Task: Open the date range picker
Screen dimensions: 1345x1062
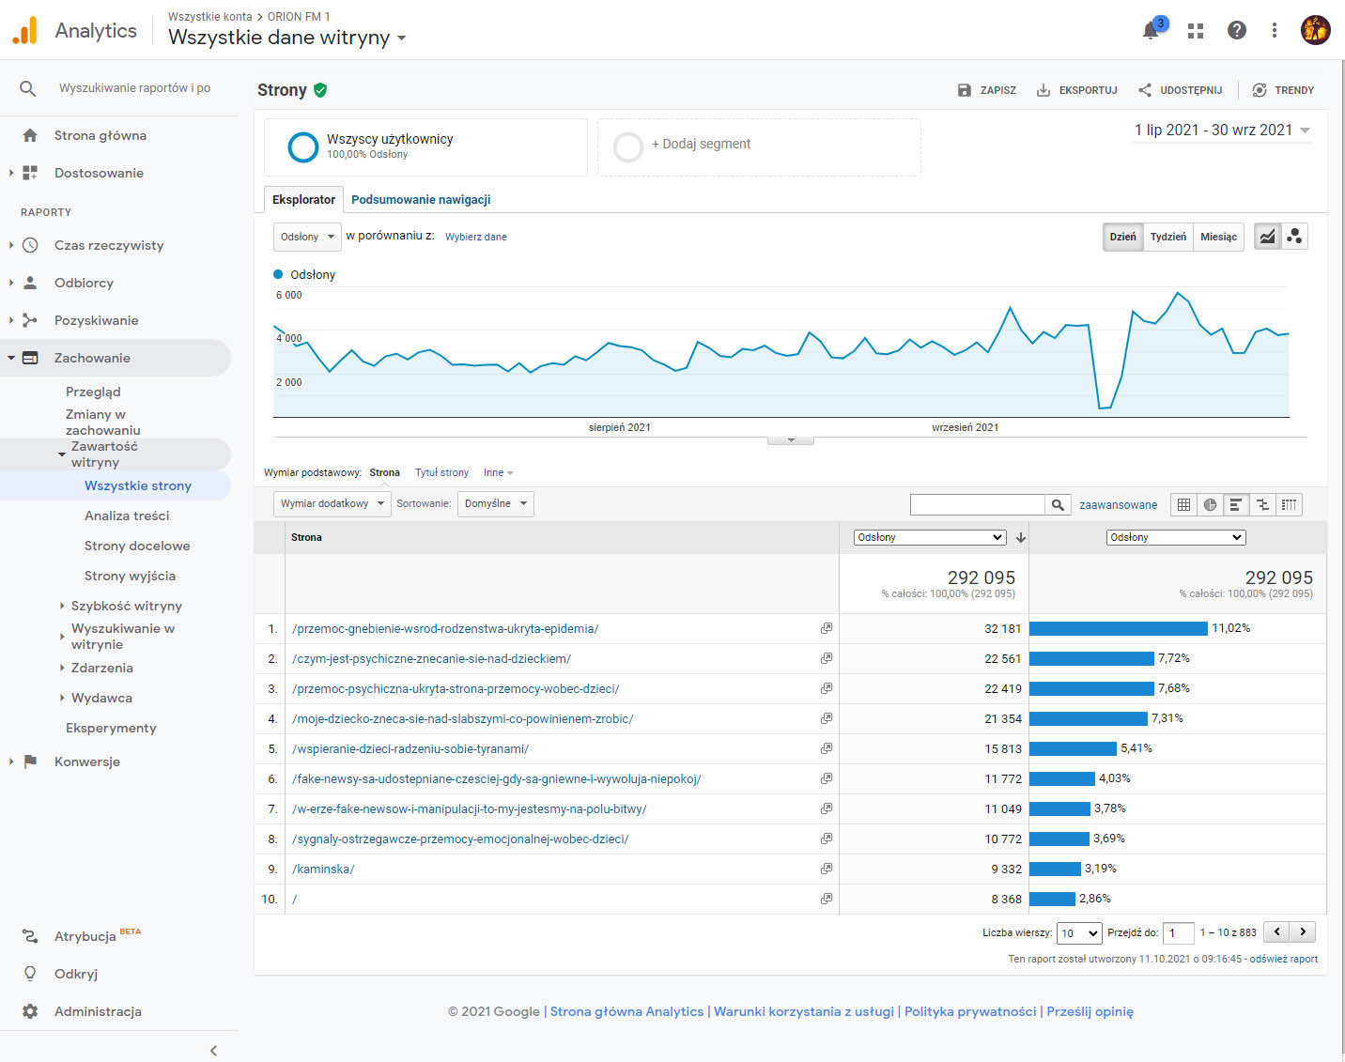Action: click(1221, 131)
